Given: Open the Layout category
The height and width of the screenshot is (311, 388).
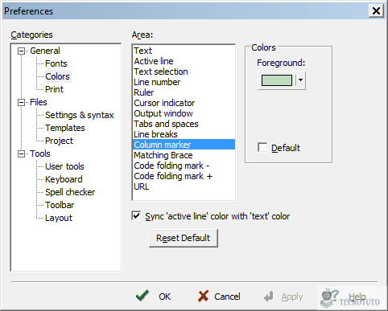Looking at the screenshot, I should coord(59,218).
